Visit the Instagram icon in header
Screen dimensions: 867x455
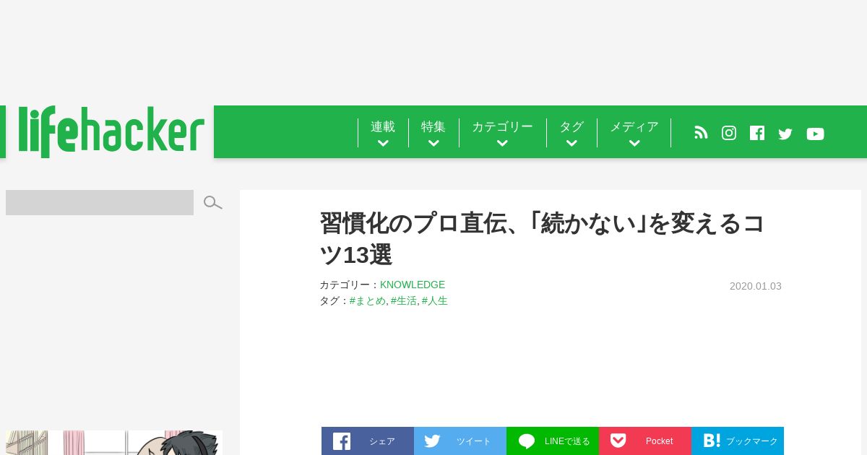coord(729,133)
